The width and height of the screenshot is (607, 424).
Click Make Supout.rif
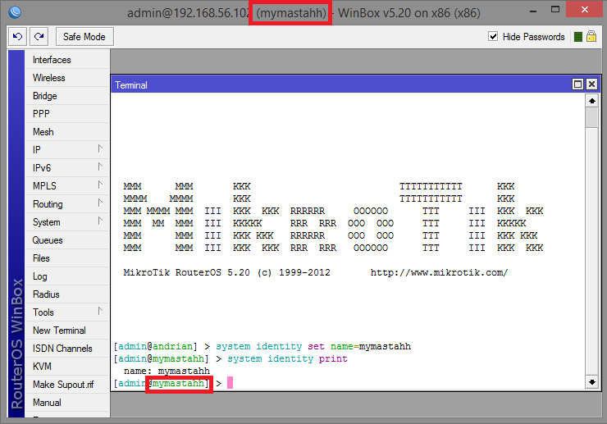(67, 385)
